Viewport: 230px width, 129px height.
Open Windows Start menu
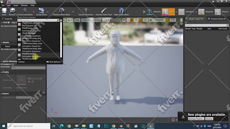pos(3,126)
